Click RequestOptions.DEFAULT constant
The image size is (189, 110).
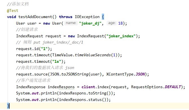(156, 87)
